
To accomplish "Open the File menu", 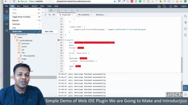I will click(6, 6).
